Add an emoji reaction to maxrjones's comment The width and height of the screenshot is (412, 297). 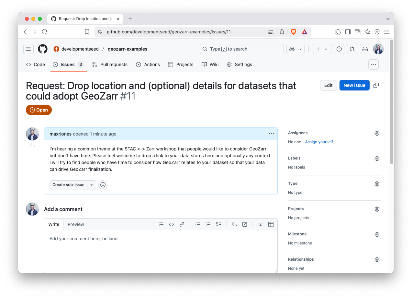pyautogui.click(x=103, y=184)
